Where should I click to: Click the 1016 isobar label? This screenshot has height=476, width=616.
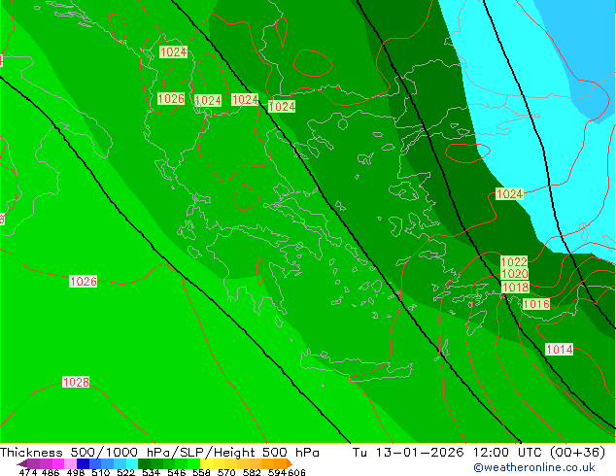click(536, 304)
